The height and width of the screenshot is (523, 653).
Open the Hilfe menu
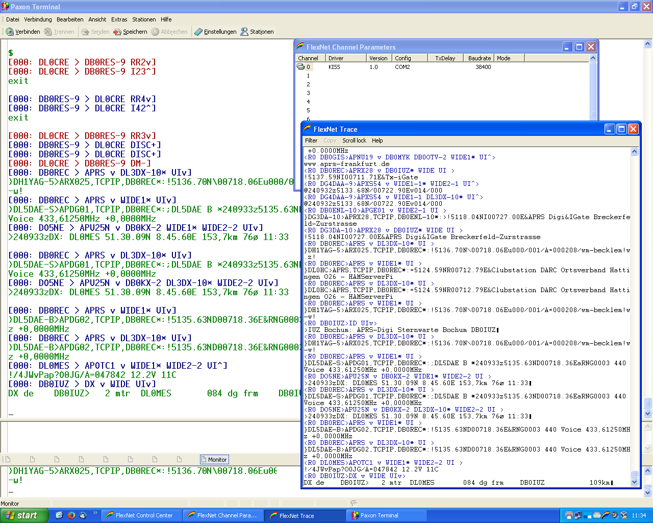click(x=166, y=19)
